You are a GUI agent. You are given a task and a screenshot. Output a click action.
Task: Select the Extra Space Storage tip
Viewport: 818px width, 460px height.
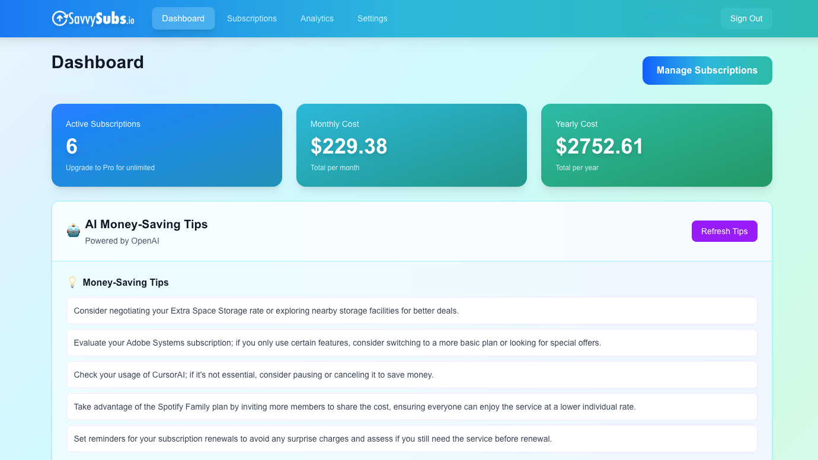411,310
